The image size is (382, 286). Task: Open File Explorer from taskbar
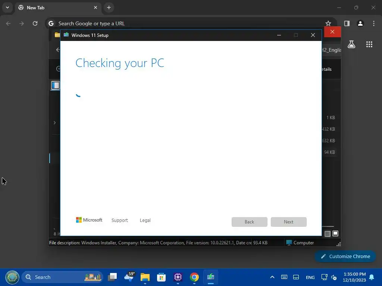(145, 277)
